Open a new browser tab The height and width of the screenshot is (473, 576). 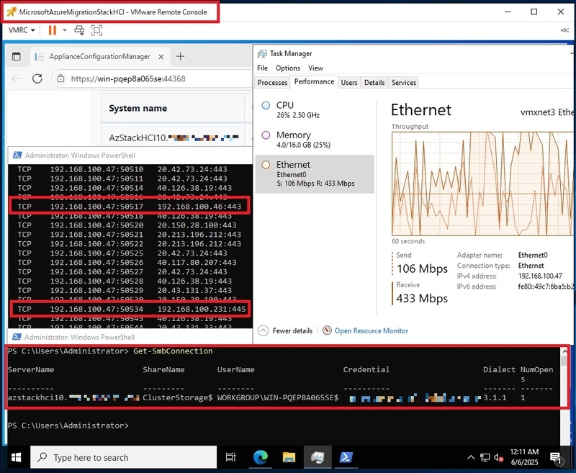click(180, 57)
